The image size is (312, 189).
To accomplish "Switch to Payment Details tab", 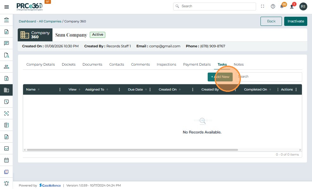I will coord(197,64).
